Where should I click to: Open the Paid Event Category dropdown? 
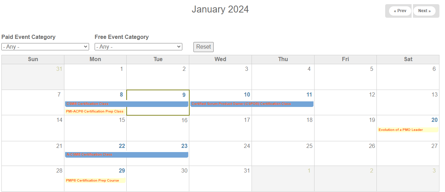click(x=45, y=47)
